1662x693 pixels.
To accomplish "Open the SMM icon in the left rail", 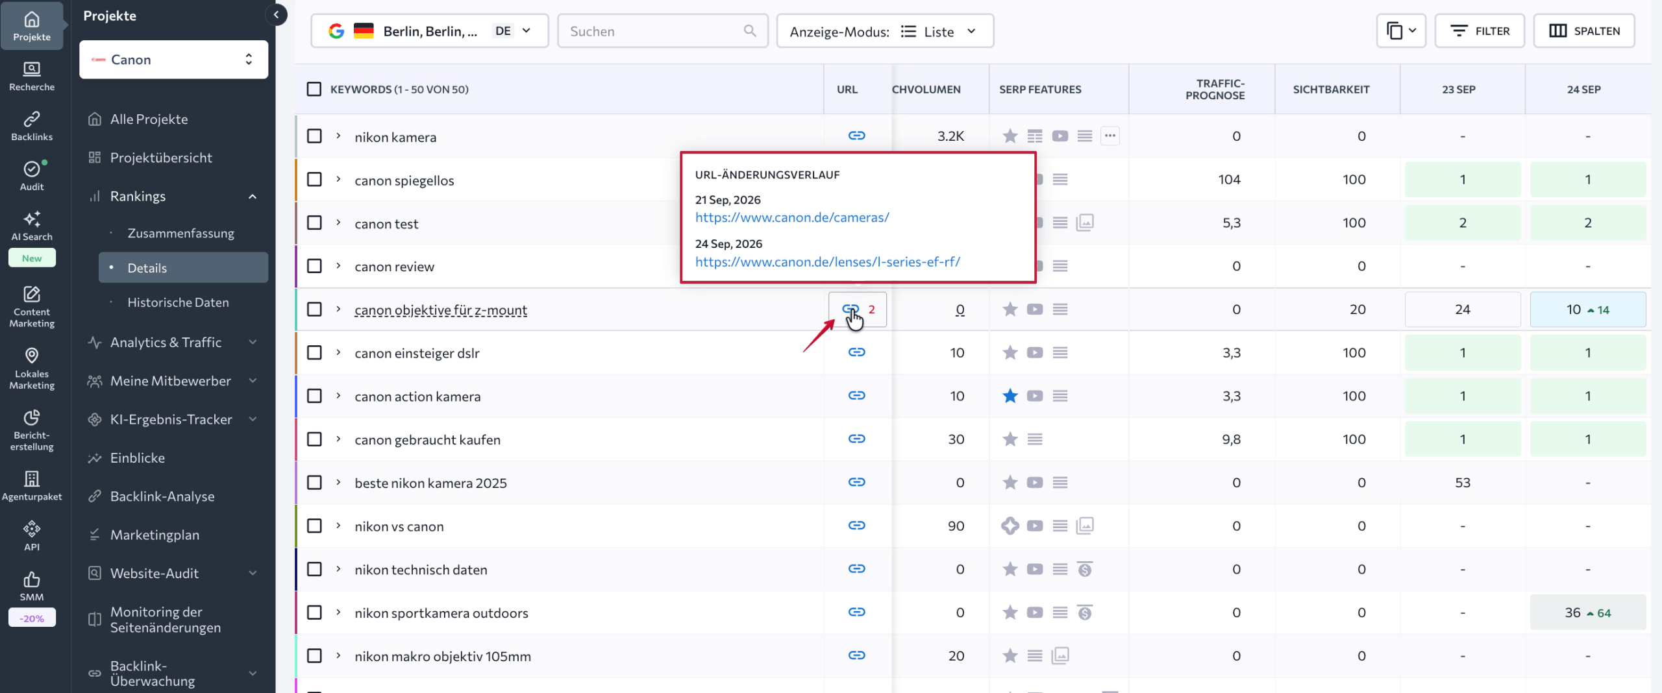I will [32, 586].
